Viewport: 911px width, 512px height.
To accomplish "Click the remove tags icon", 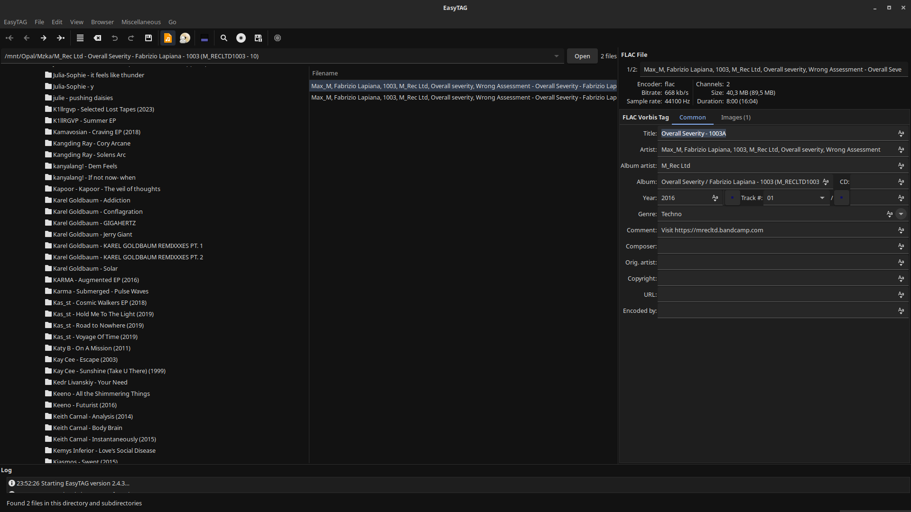I will 97,38.
